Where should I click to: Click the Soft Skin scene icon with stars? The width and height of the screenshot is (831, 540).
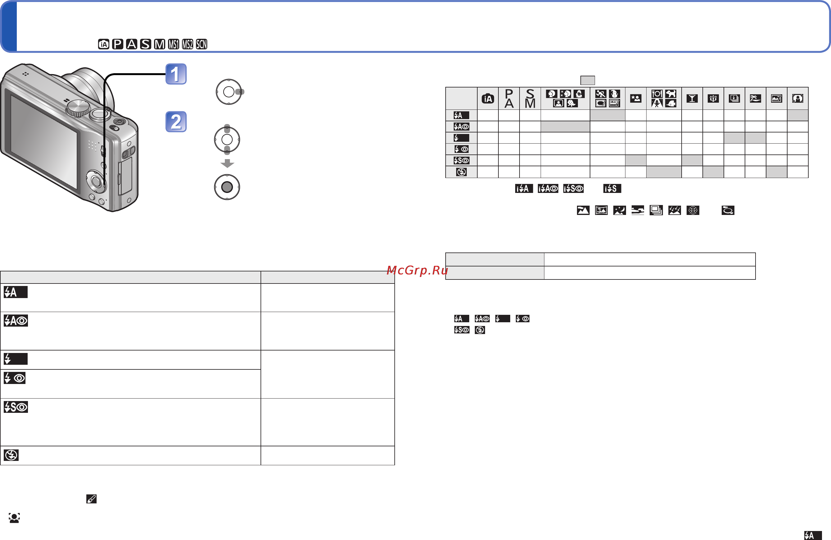coord(565,94)
